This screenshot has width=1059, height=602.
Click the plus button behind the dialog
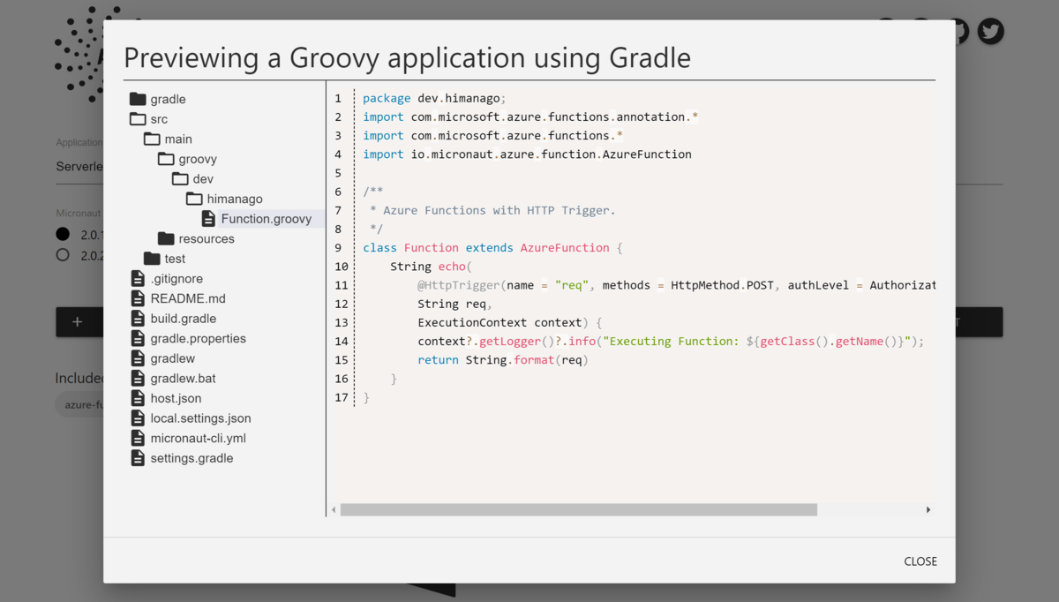(78, 322)
